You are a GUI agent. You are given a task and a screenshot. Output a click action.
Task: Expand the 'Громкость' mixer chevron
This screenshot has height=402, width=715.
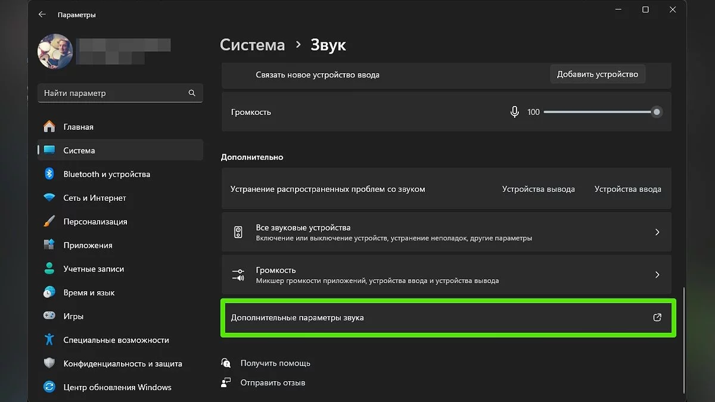click(657, 275)
